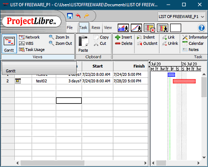Select the Gantt view button
This screenshot has height=167, width=208.
pyautogui.click(x=9, y=44)
